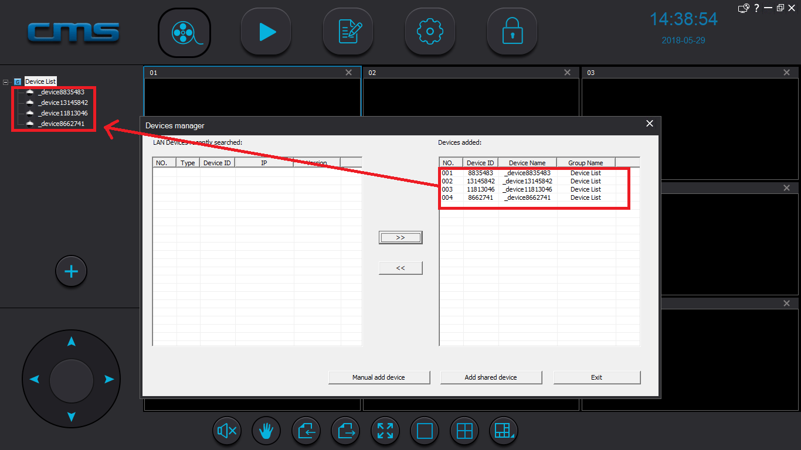
Task: Open the settings gear icon
Action: 430,32
